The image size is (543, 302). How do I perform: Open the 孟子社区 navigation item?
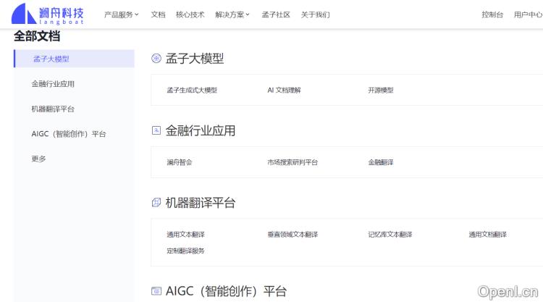[275, 14]
